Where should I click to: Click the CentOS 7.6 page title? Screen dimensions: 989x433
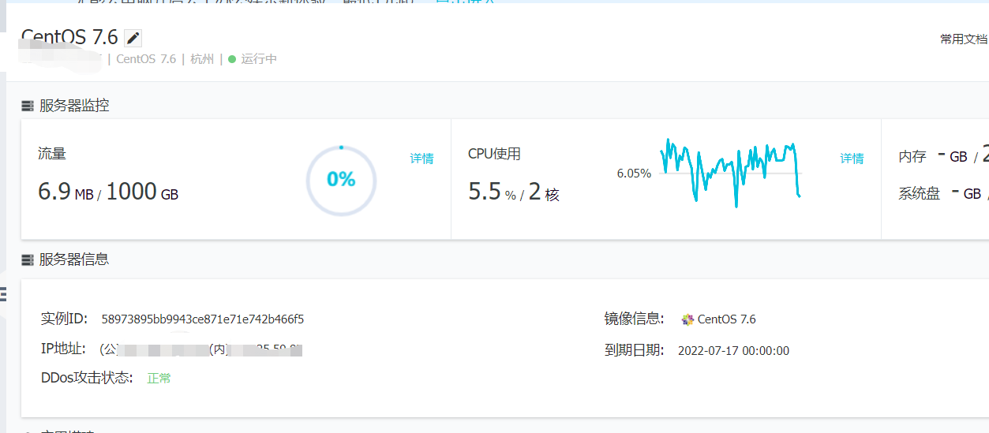click(x=69, y=37)
